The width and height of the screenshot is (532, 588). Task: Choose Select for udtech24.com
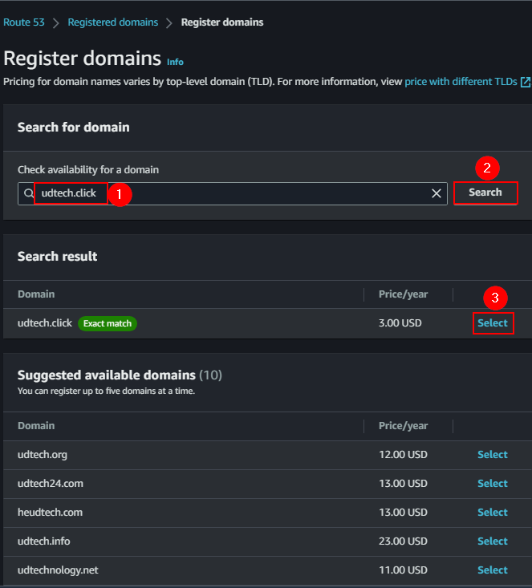(493, 484)
